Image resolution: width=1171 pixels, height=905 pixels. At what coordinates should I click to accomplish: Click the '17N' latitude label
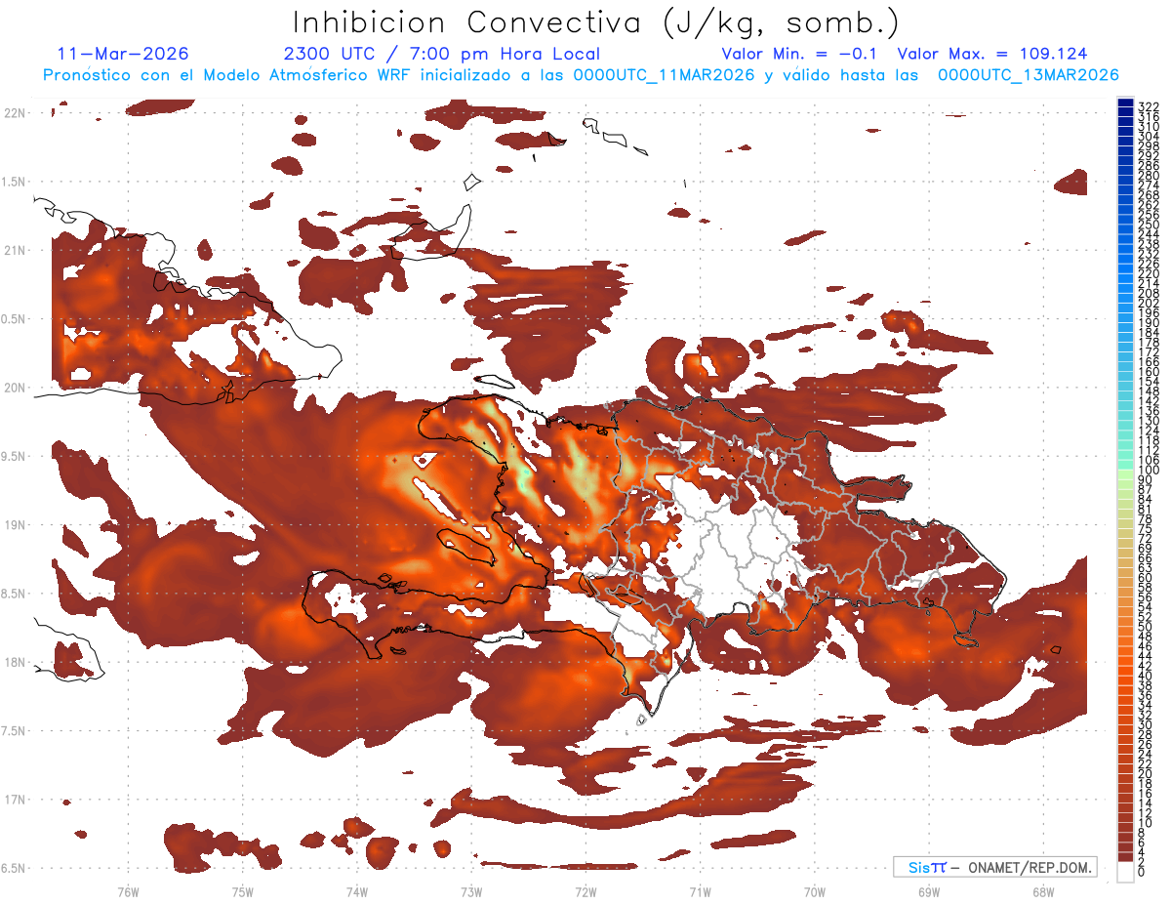pyautogui.click(x=16, y=800)
